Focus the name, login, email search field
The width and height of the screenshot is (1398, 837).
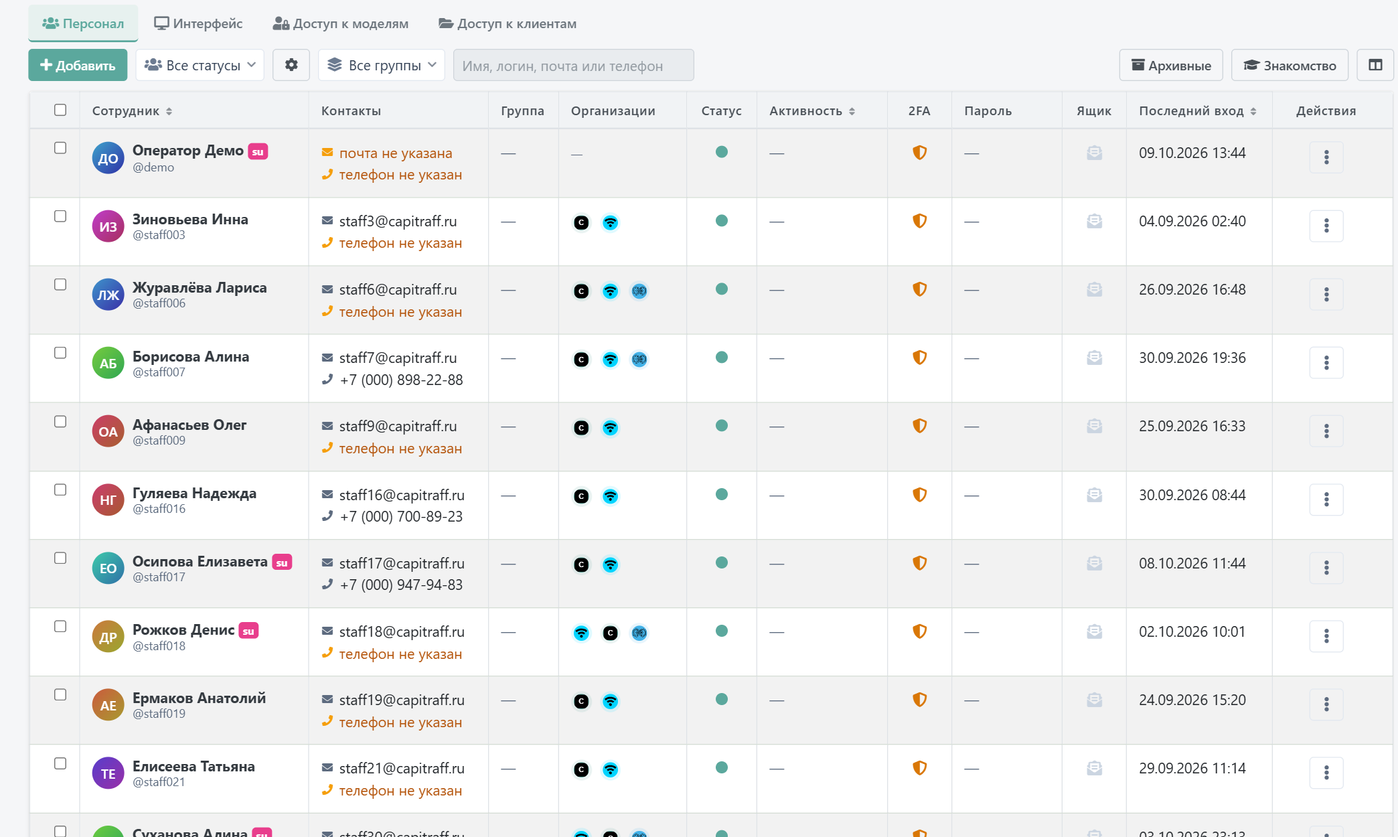[573, 65]
